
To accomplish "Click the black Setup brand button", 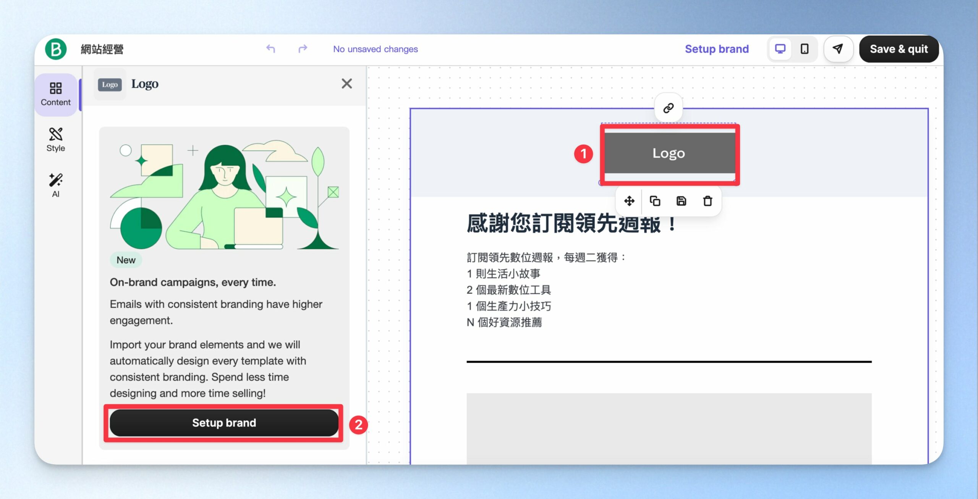I will pyautogui.click(x=224, y=423).
